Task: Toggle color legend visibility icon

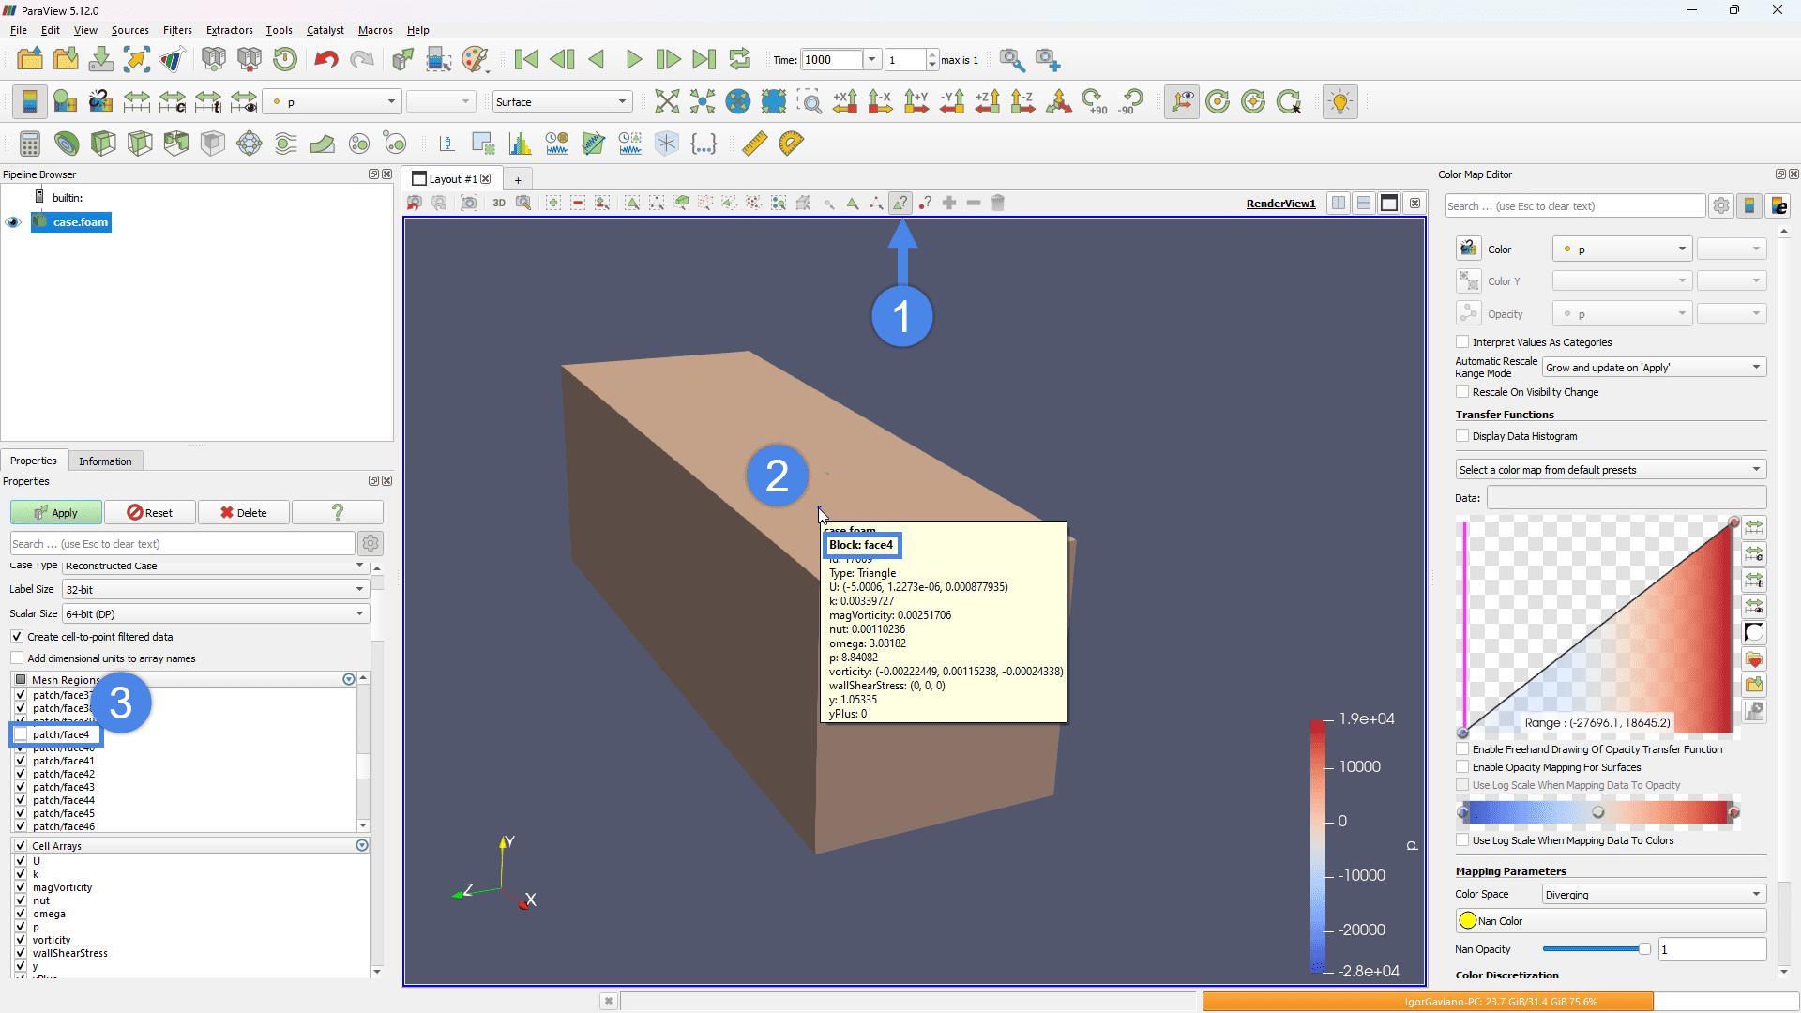Action: point(30,101)
